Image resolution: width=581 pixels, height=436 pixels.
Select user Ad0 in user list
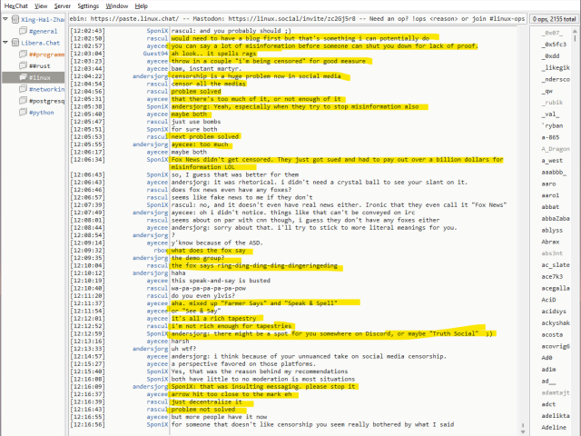547,358
